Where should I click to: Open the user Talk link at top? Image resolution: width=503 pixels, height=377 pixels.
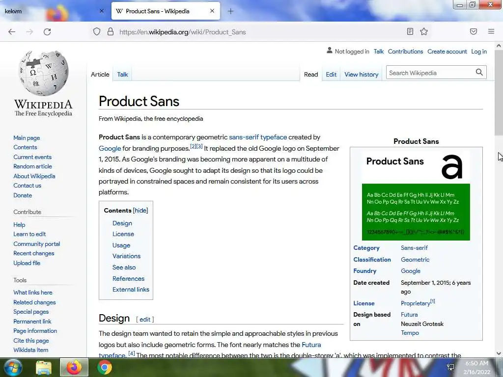point(379,51)
